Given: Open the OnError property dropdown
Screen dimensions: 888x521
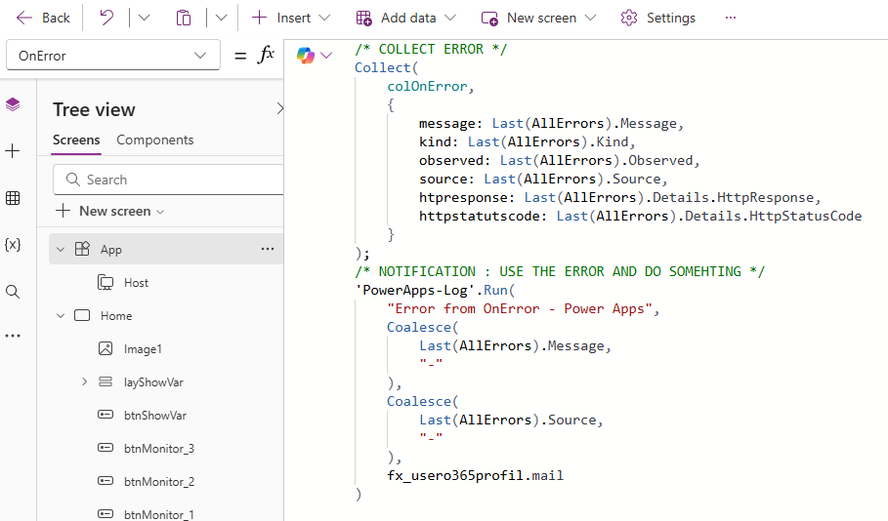Looking at the screenshot, I should (x=113, y=56).
